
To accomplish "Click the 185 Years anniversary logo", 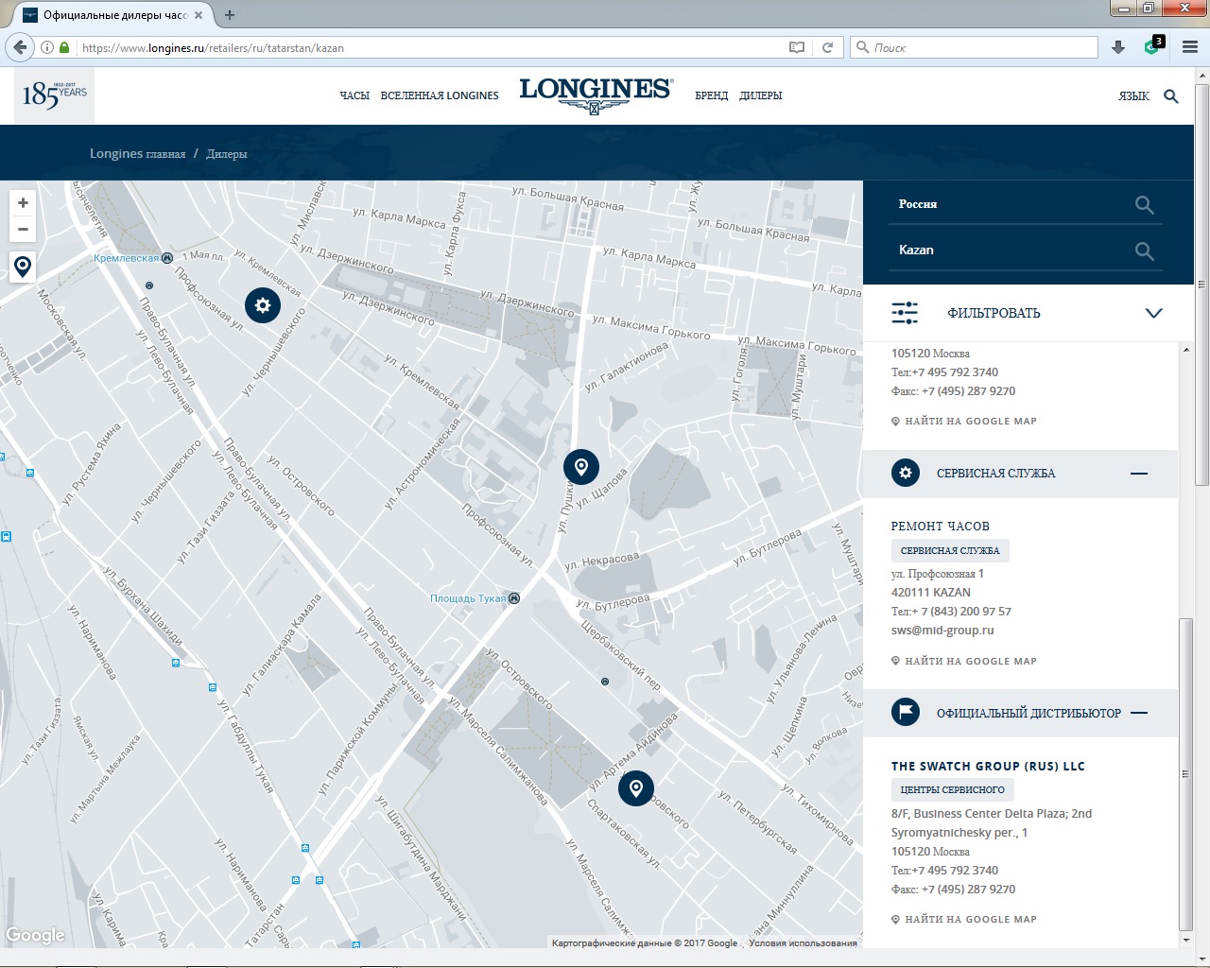I will point(55,95).
